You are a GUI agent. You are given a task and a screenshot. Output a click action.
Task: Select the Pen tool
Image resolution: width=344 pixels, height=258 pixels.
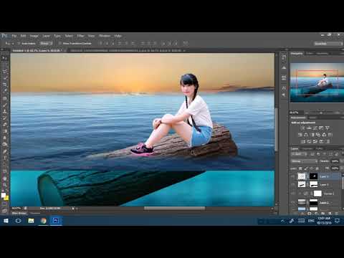[x=4, y=151]
